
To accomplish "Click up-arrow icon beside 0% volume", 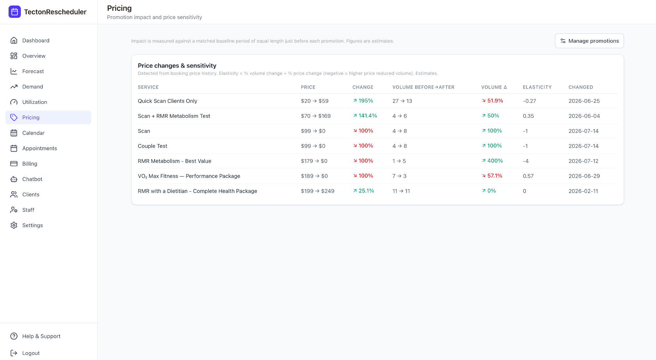I will pyautogui.click(x=484, y=191).
